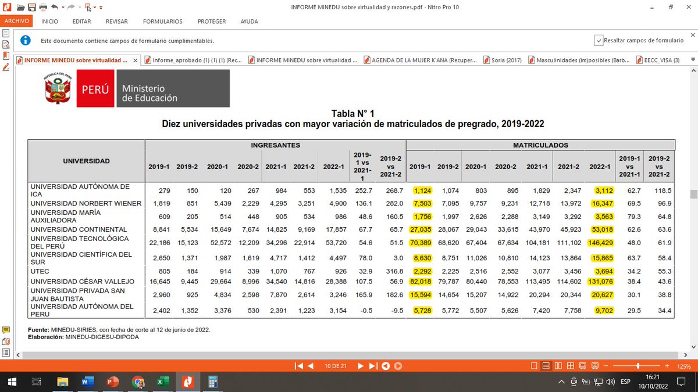Switch to the AGENDA DE LA MUJER K'ANA tab
This screenshot has height=392, width=698.
click(x=420, y=60)
